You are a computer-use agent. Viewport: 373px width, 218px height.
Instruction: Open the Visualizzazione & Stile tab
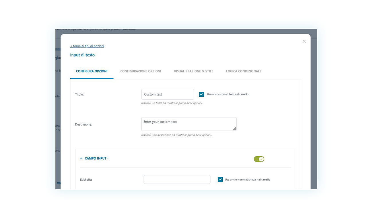click(x=194, y=71)
